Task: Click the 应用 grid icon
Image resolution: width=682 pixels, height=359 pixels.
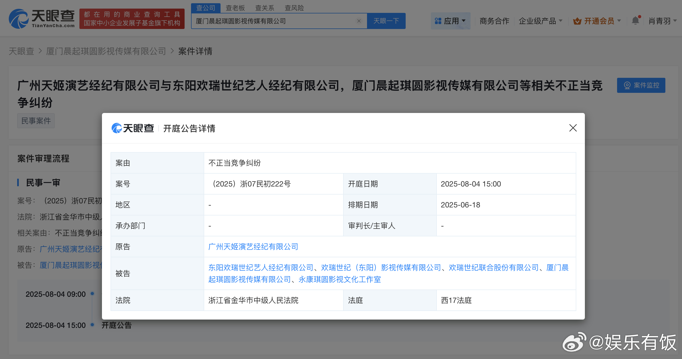Action: point(438,21)
